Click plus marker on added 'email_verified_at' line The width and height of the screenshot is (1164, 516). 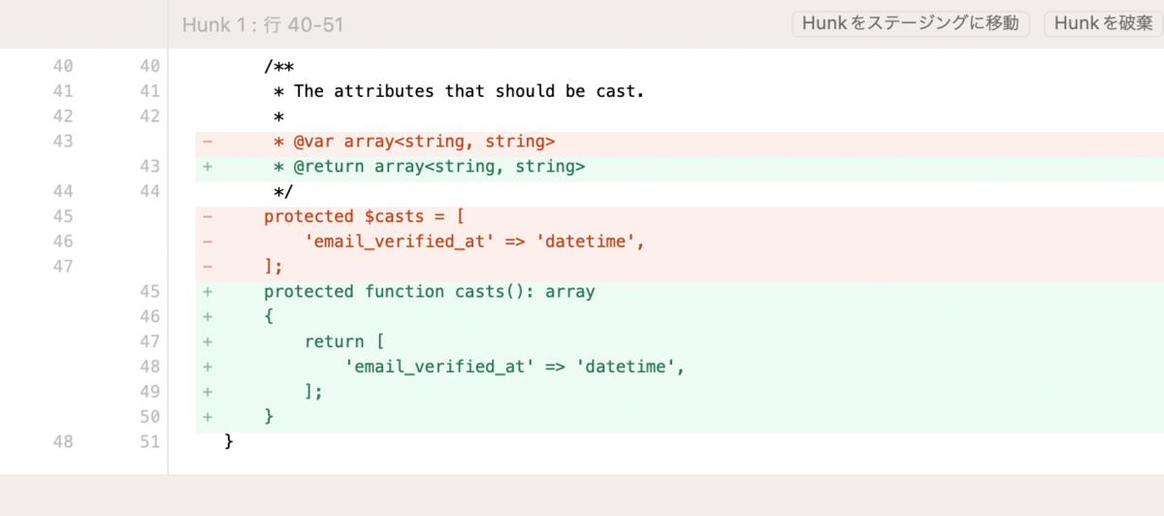208,367
